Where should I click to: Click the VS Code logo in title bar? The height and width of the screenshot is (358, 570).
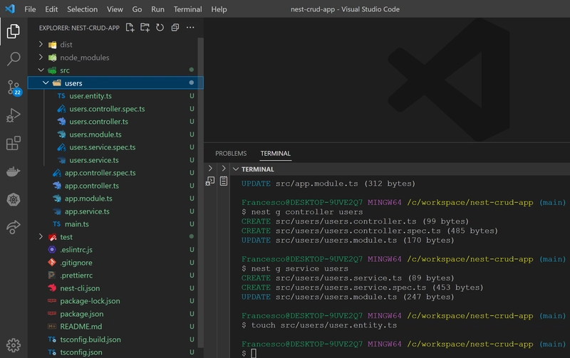coord(10,9)
